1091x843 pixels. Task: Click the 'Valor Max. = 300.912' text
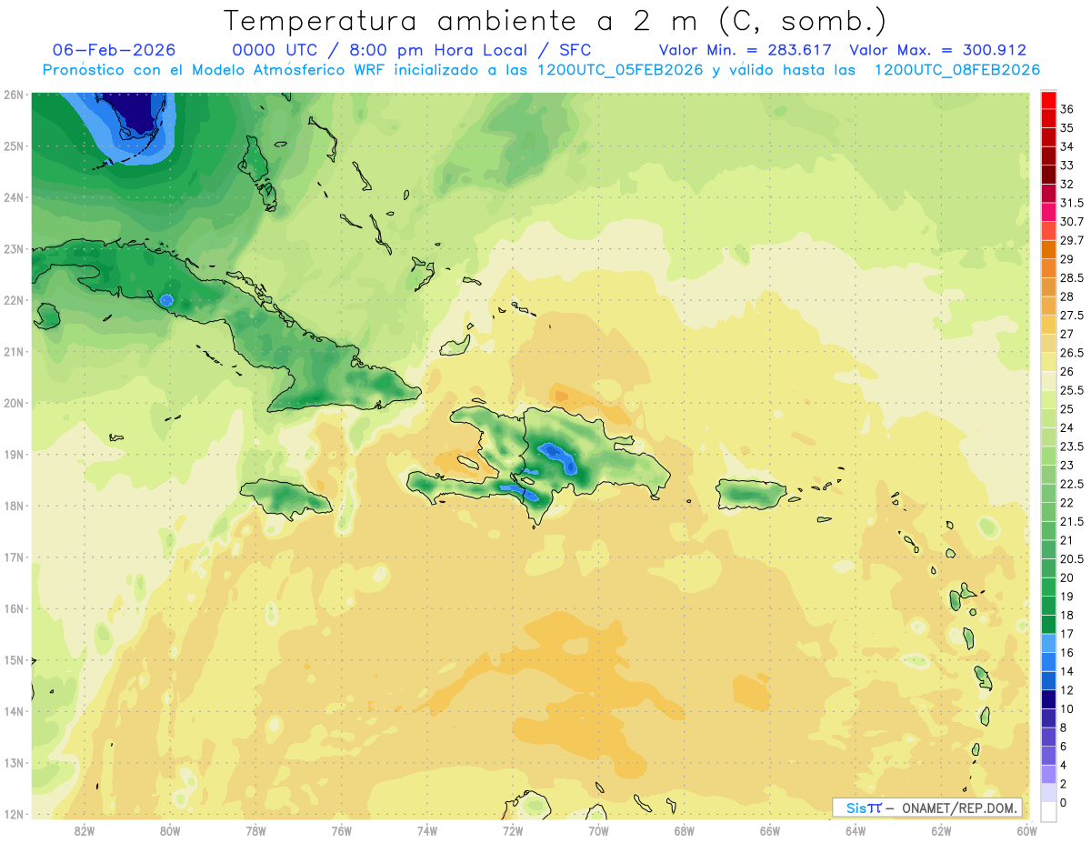[937, 50]
